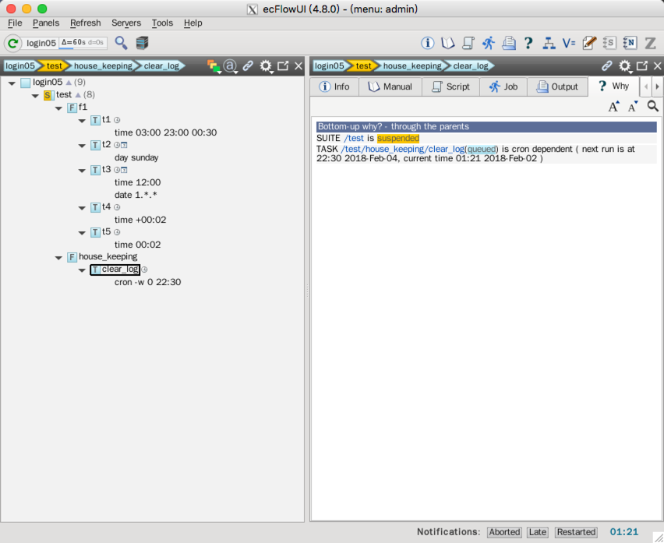This screenshot has height=543, width=664.
Task: Open the search magnifier in main toolbar
Action: 121,43
